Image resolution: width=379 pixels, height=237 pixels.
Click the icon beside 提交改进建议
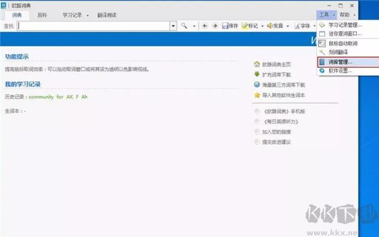tap(257, 142)
